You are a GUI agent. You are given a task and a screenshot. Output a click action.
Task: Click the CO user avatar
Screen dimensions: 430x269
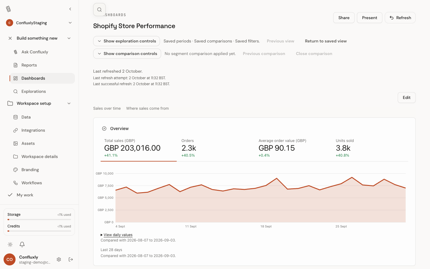click(10, 259)
